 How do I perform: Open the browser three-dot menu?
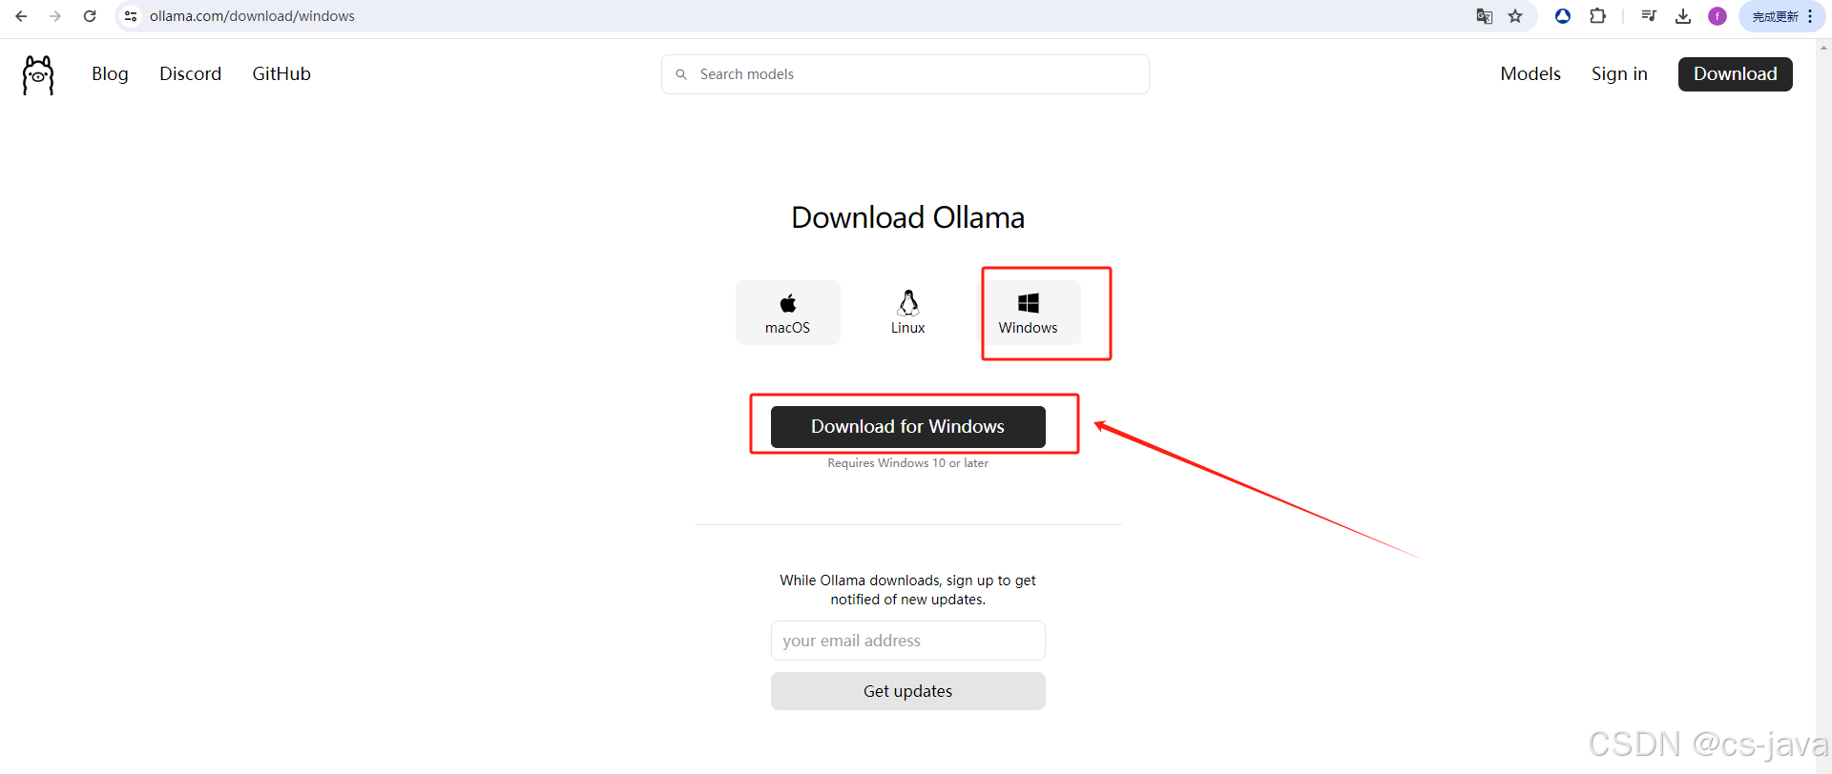[1810, 16]
